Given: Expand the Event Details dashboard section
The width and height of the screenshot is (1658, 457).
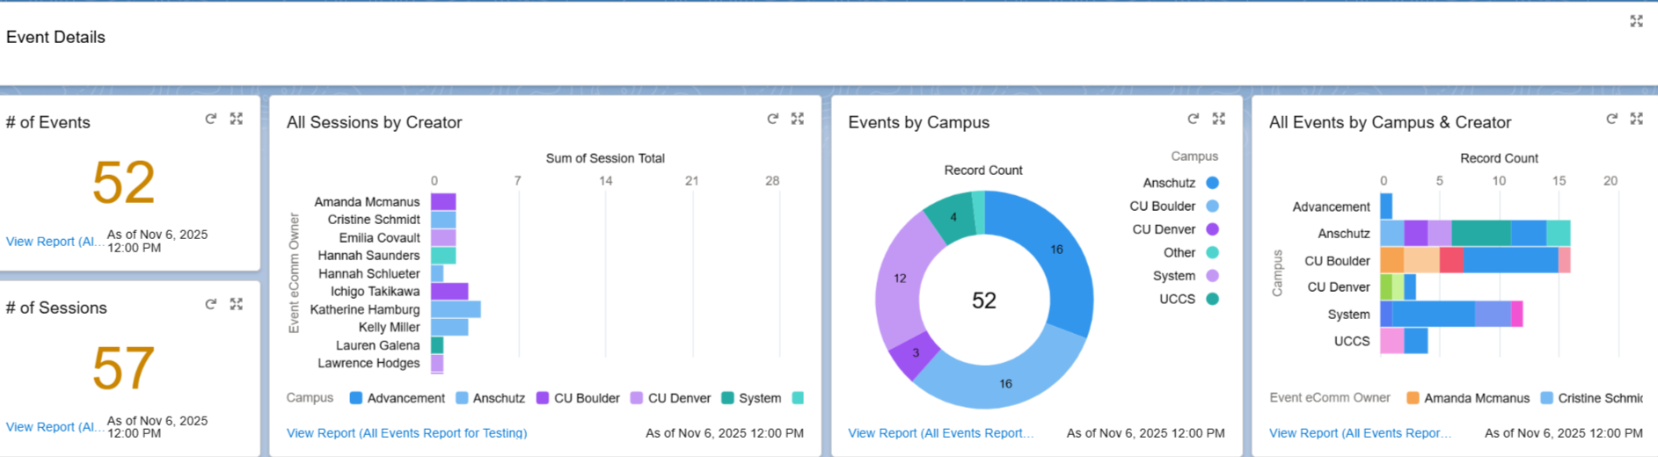Looking at the screenshot, I should tap(1636, 21).
